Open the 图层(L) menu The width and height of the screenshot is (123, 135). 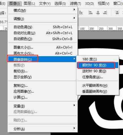(29, 4)
